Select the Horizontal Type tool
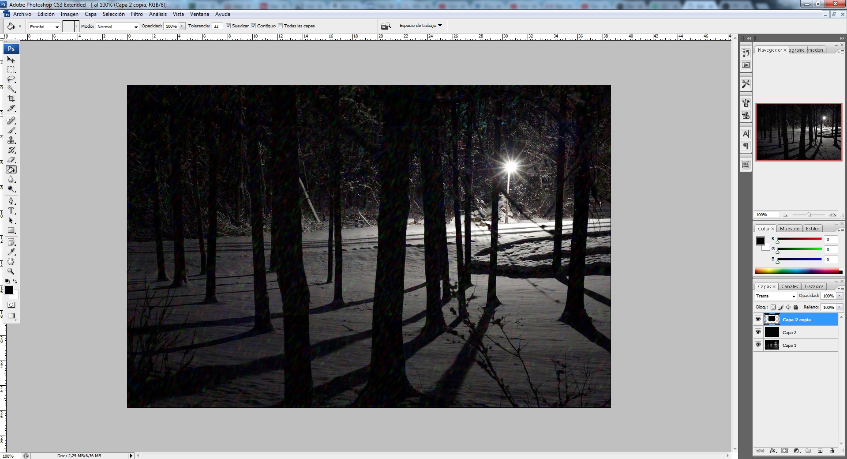 (11, 211)
